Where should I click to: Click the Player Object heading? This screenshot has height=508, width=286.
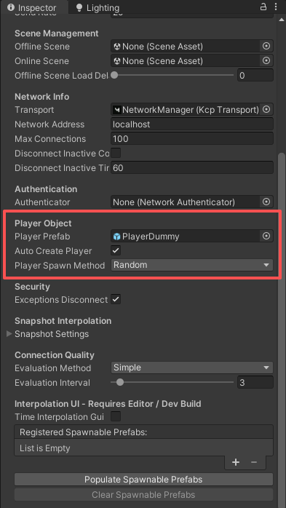coord(43,223)
